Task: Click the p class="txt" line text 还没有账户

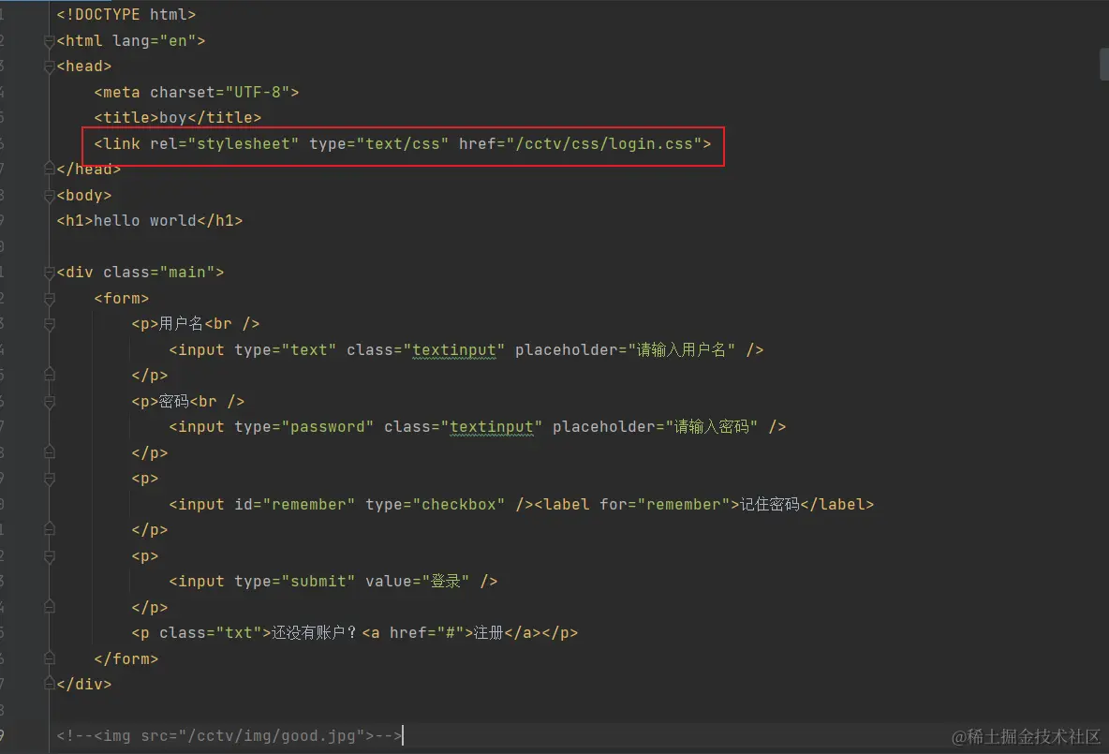Action: (308, 632)
